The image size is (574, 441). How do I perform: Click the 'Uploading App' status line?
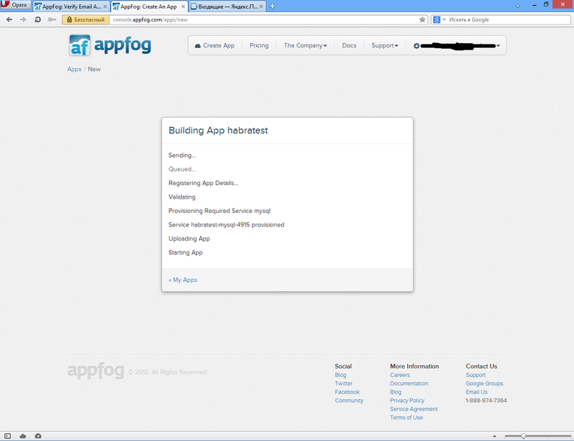pyautogui.click(x=189, y=239)
